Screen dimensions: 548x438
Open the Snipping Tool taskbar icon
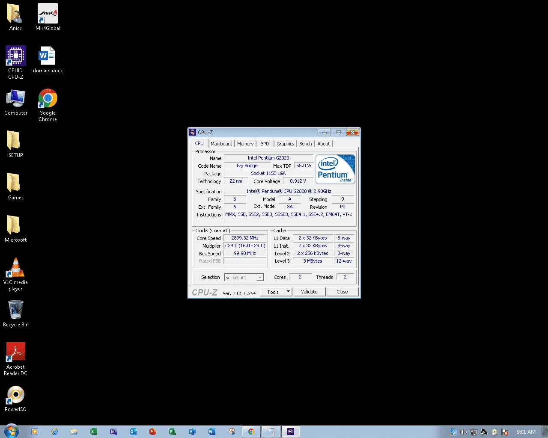(x=232, y=432)
